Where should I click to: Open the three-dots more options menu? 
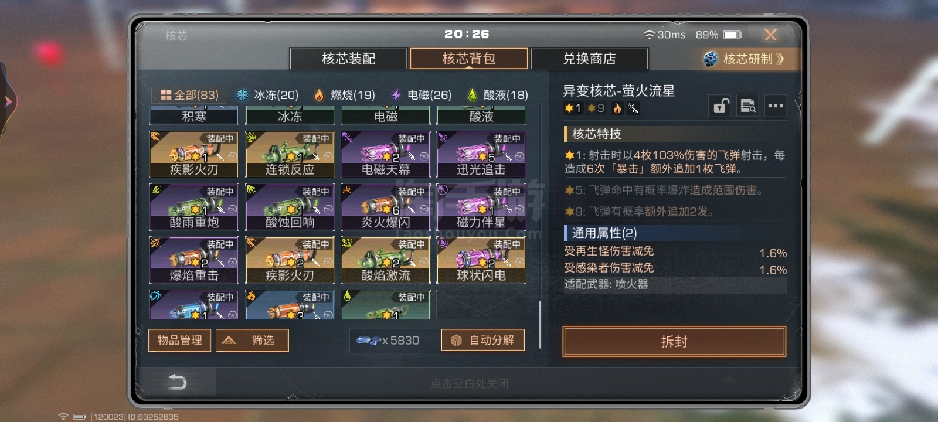coord(776,106)
